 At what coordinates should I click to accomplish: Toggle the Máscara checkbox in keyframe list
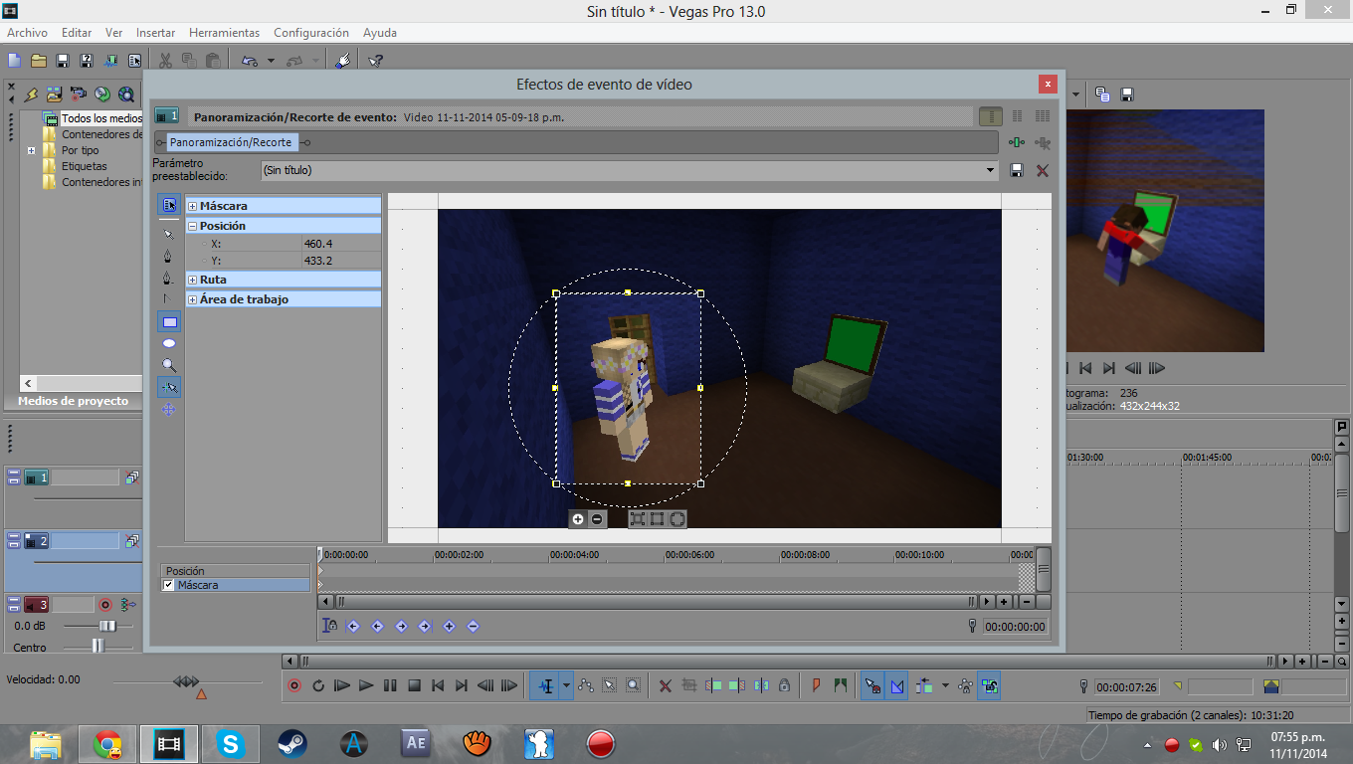click(x=168, y=585)
